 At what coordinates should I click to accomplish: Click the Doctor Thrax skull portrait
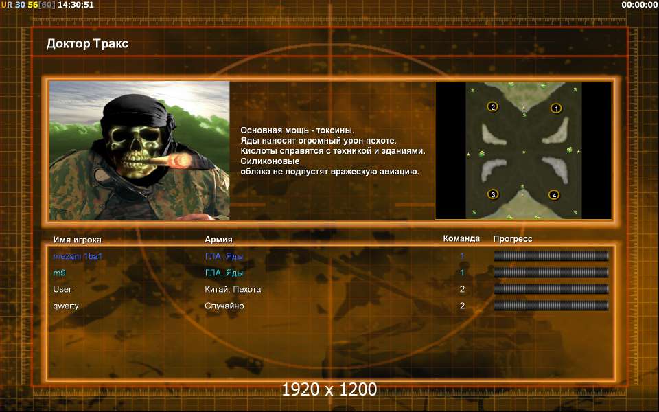[x=139, y=150]
